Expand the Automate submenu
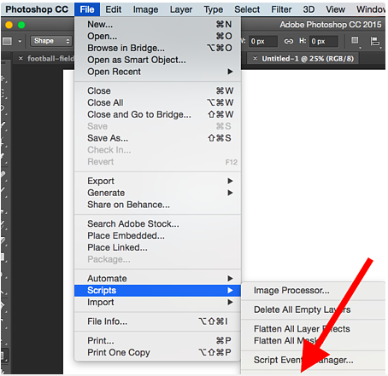Screen dimensions: 388x376 [x=157, y=279]
